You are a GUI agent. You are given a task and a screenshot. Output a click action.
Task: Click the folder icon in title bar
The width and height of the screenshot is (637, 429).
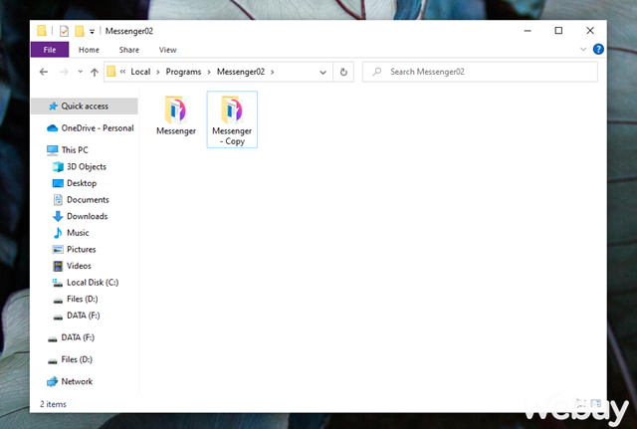pos(42,31)
